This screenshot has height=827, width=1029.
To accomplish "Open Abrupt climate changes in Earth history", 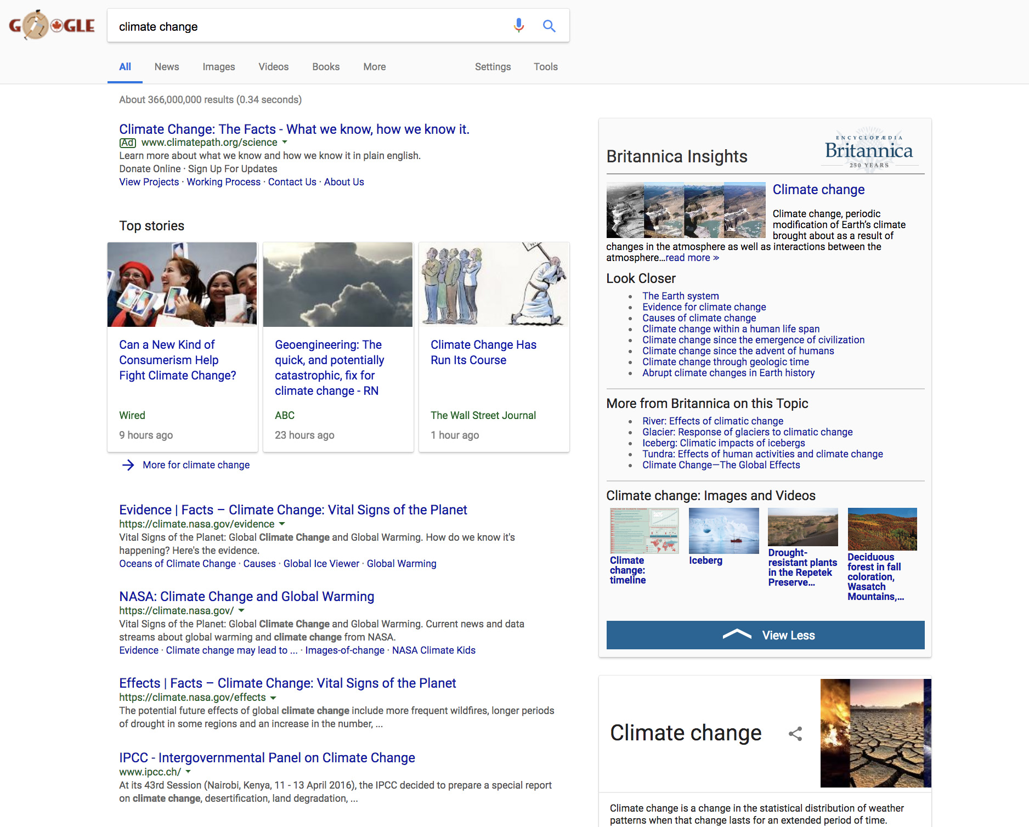I will 728,373.
